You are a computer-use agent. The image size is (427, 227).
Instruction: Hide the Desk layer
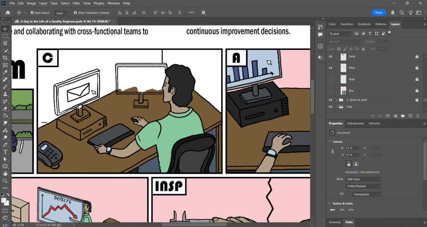pos(331,56)
